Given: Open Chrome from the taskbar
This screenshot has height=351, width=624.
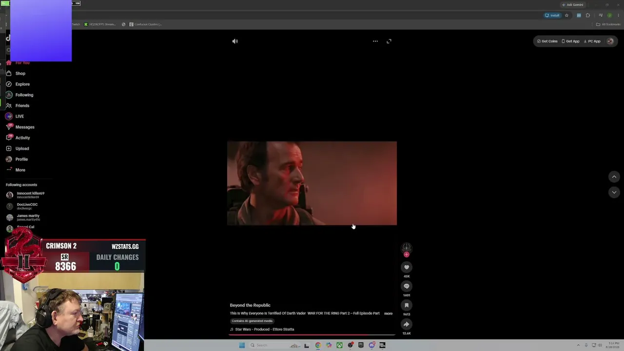Looking at the screenshot, I should coord(318,345).
